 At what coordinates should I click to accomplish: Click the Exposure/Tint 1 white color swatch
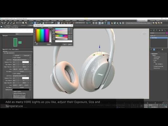tap(26, 62)
